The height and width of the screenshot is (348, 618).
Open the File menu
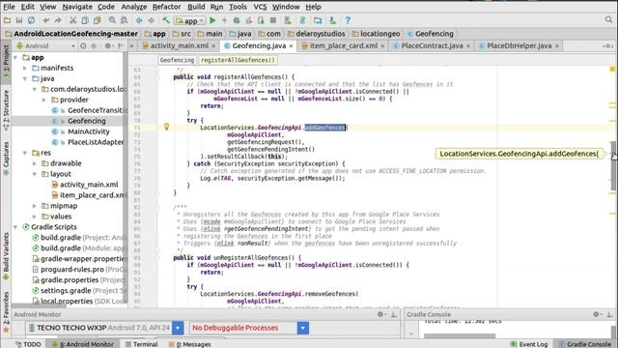(9, 7)
